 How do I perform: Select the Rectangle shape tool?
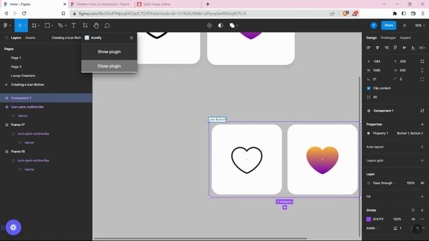[47, 25]
